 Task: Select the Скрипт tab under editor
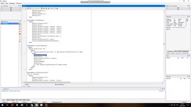(24, 86)
